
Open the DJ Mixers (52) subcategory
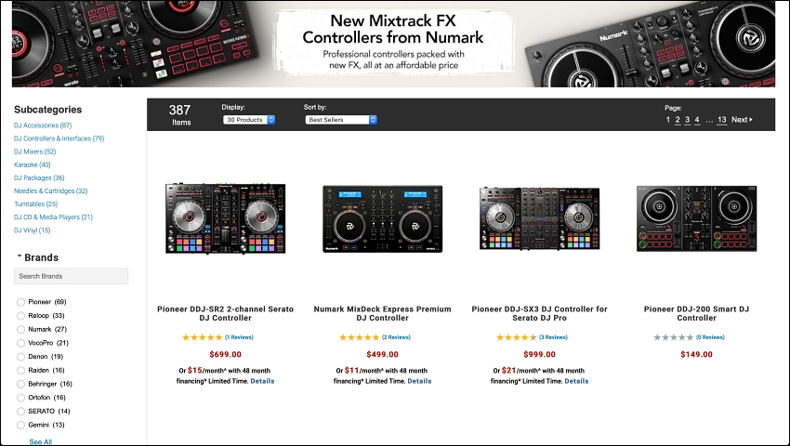click(x=34, y=151)
